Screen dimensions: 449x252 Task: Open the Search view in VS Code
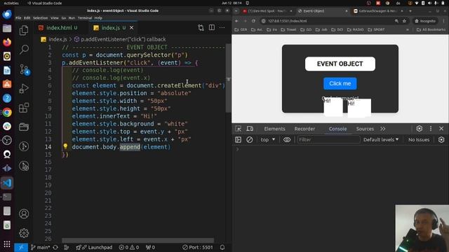click(x=24, y=50)
